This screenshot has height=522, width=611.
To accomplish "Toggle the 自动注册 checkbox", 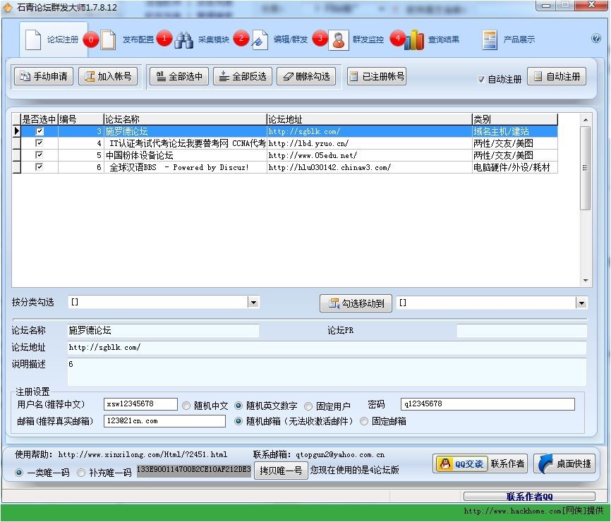I will 481,79.
